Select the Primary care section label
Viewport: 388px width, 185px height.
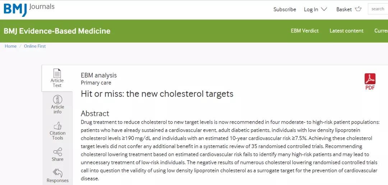pos(96,83)
